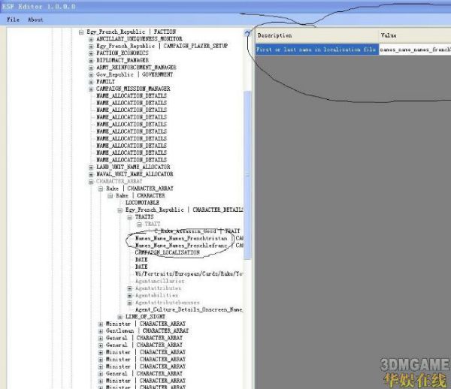Select Names_Name_Names_Frenchtristan entry
The image size is (451, 389).
[180, 238]
